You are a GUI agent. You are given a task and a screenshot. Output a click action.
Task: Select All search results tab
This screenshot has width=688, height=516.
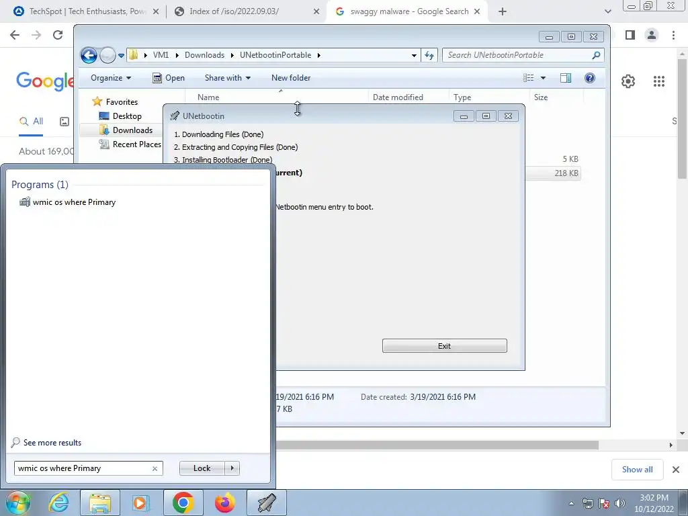click(x=31, y=122)
